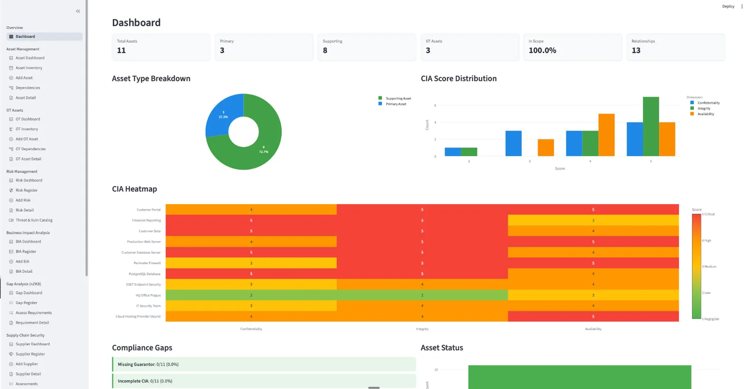The image size is (750, 389).
Task: Click the Asset Detail icon
Action: coord(11,98)
